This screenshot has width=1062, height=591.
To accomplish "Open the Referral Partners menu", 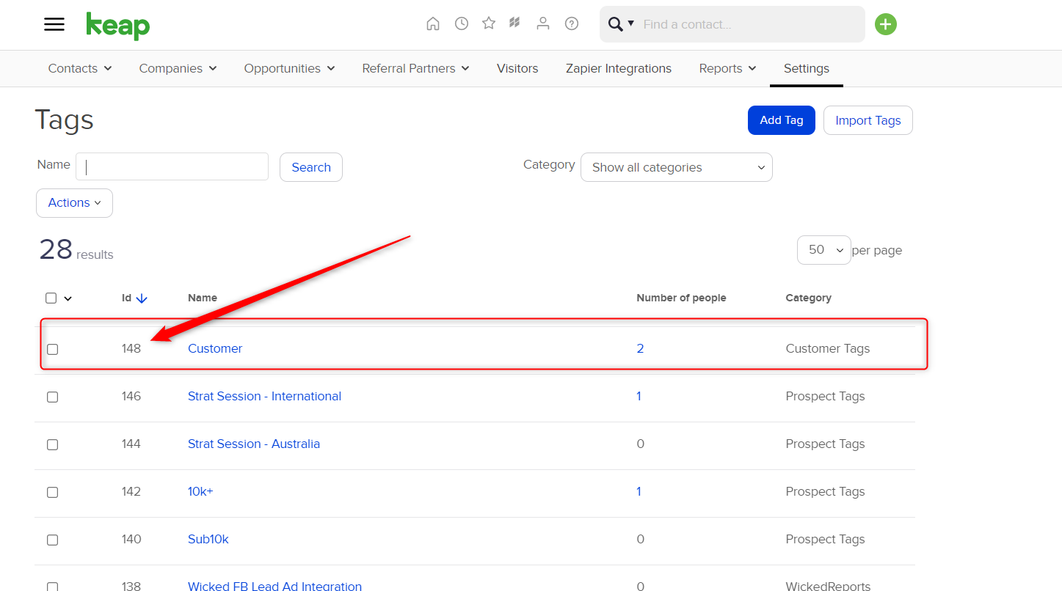I will [x=416, y=68].
